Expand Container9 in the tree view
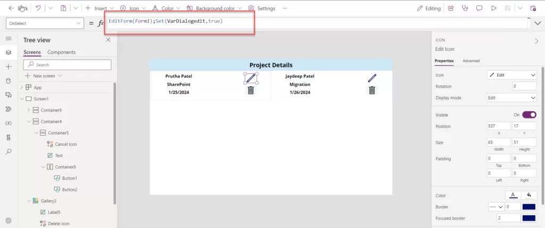Image resolution: width=545 pixels, height=228 pixels. [28, 110]
